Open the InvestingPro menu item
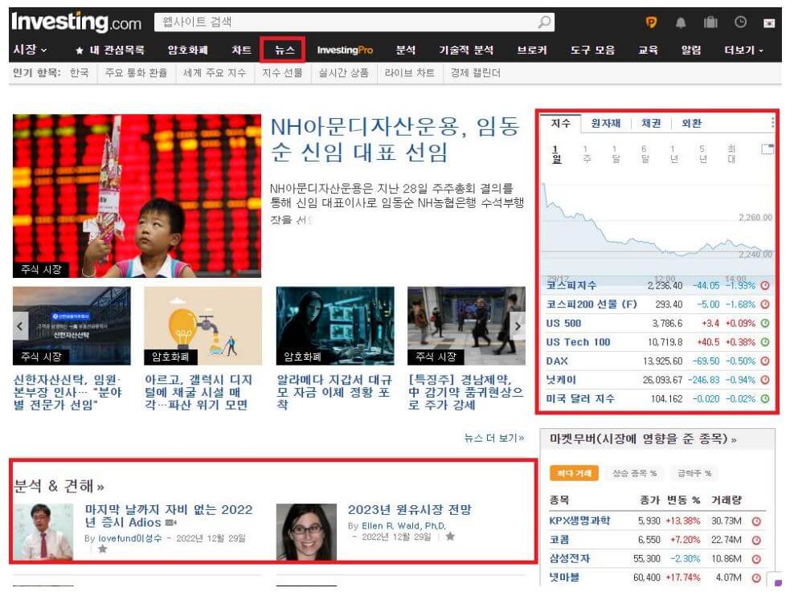The width and height of the screenshot is (794, 604). (345, 50)
